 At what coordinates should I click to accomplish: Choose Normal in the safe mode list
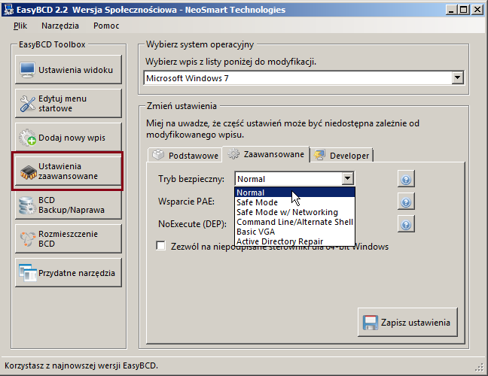pyautogui.click(x=294, y=193)
